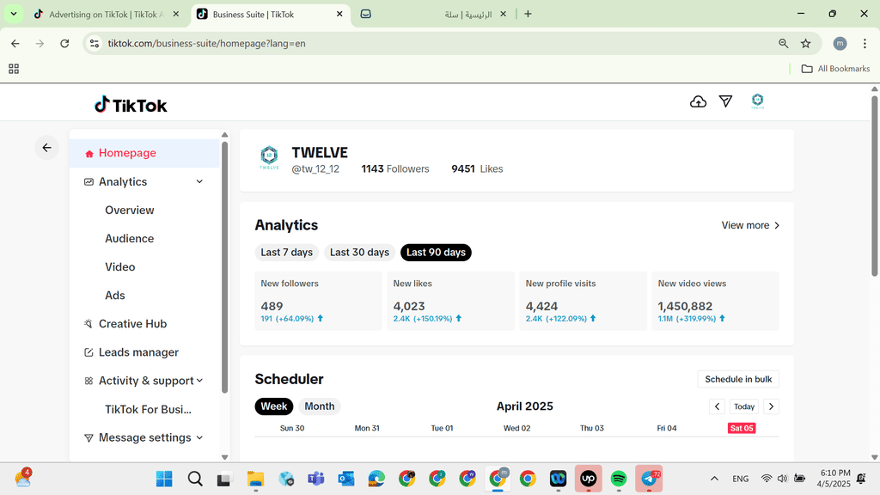Open the apps grid shortcut icon
The width and height of the screenshot is (880, 495).
point(14,69)
